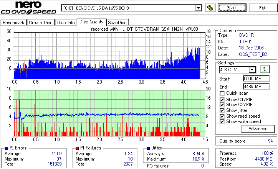This screenshot has height=169, width=278.
Task: Switch to the Disc Info tab
Action: pyautogui.click(x=66, y=23)
